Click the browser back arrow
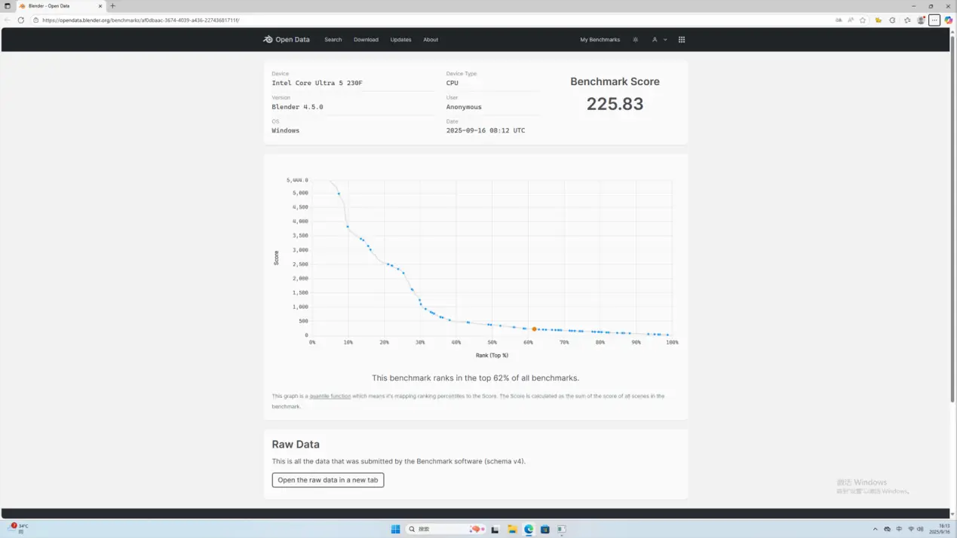 coord(8,20)
